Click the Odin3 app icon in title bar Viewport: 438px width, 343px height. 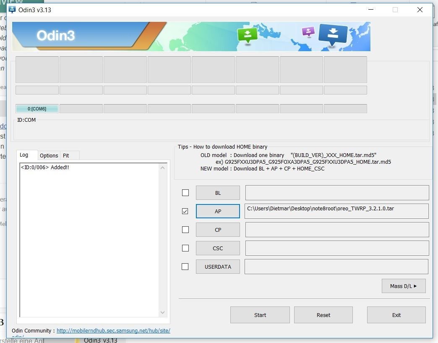[x=12, y=10]
